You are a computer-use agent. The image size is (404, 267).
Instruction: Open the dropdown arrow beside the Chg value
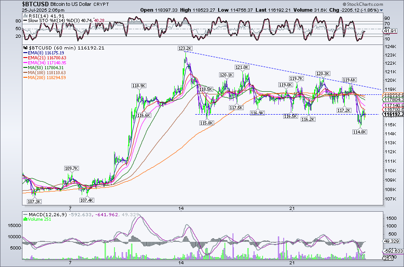pos(381,11)
